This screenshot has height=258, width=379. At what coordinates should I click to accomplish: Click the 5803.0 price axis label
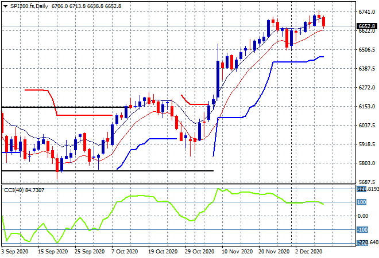367,163
